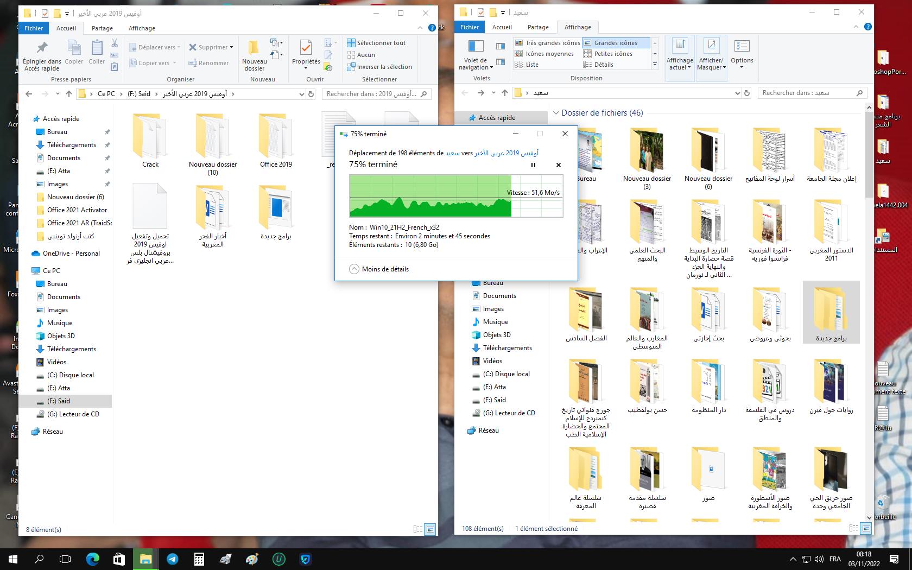The image size is (912, 570).
Task: Open the Accueil tab in right window
Action: [x=502, y=27]
